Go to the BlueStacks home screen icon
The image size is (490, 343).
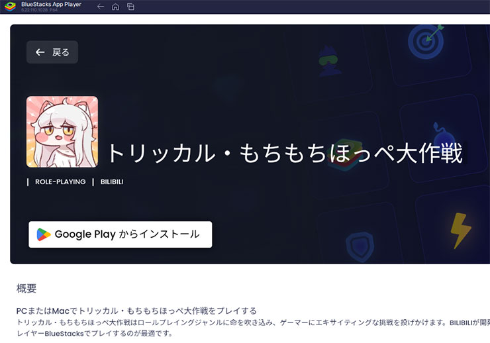(115, 7)
